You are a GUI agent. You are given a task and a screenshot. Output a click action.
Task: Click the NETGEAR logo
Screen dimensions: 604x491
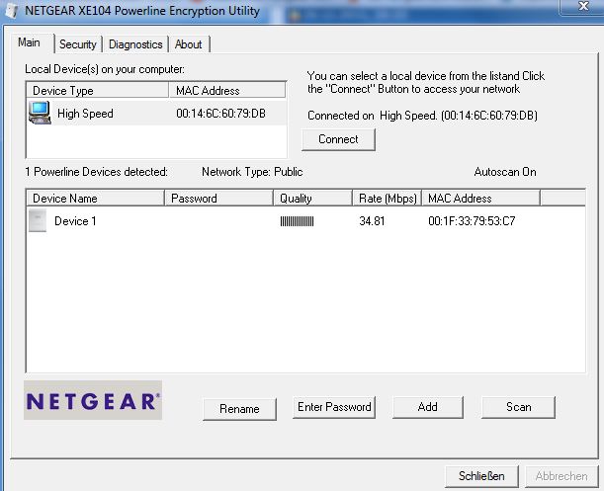93,400
